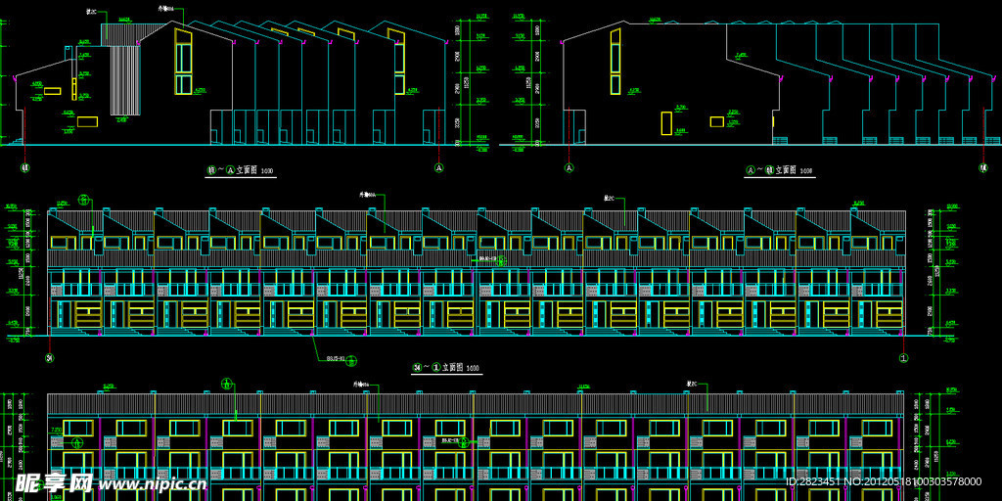Select the tall yellow window in the top-right elevation
Screen dimensions: 1002x501
[x=615, y=62]
